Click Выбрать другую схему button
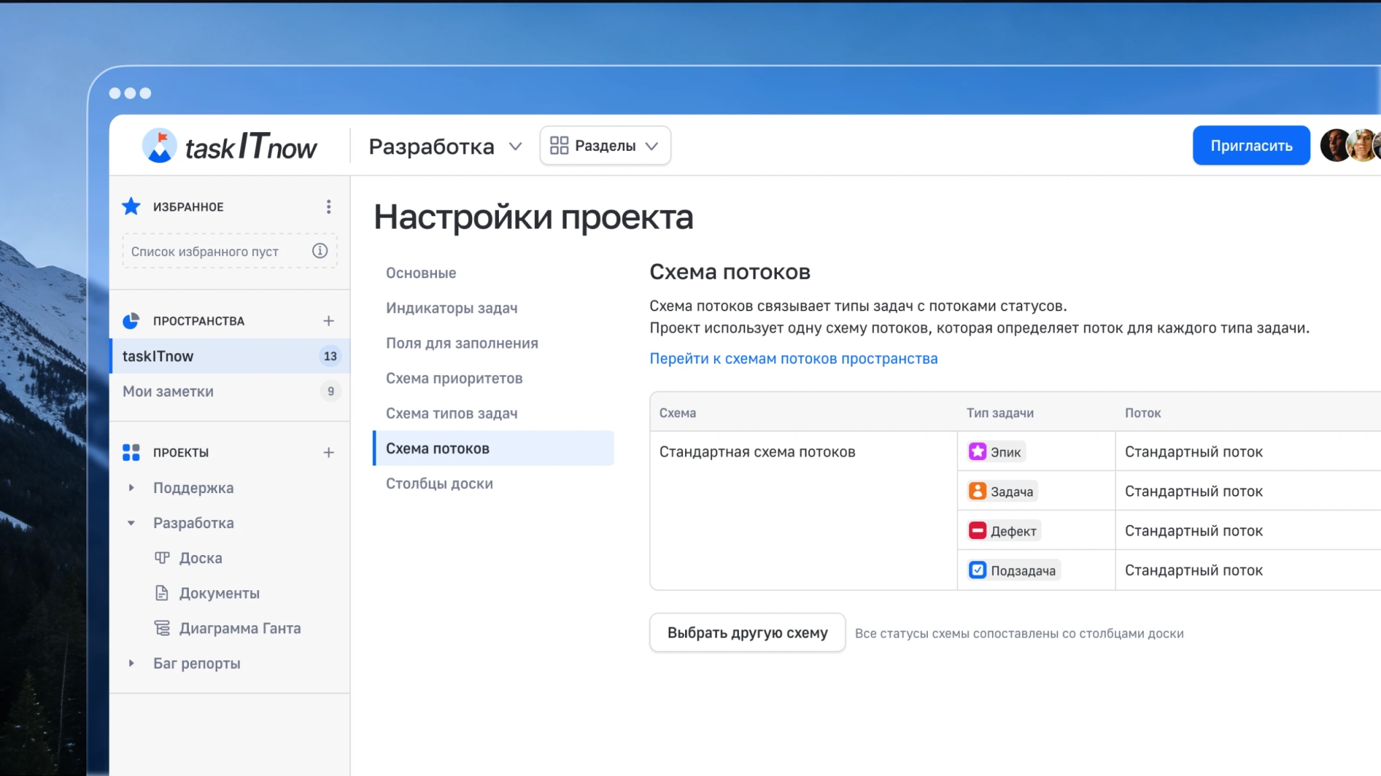1381x776 pixels. [x=747, y=633]
